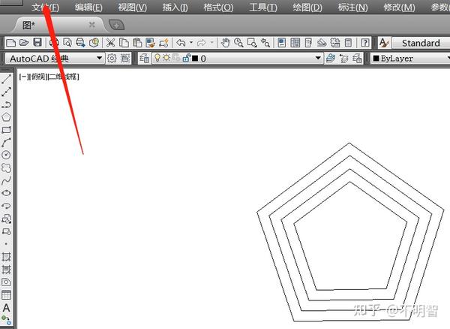
Task: Click the Add Selected icon
Action: click(6, 320)
